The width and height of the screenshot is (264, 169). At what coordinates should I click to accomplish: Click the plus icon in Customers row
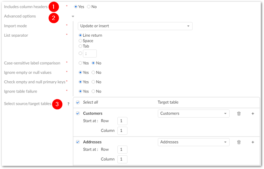click(x=252, y=113)
